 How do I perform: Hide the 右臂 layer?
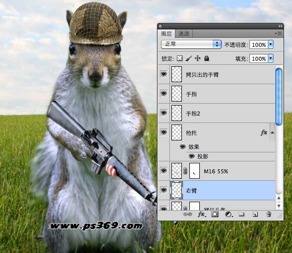pos(164,190)
